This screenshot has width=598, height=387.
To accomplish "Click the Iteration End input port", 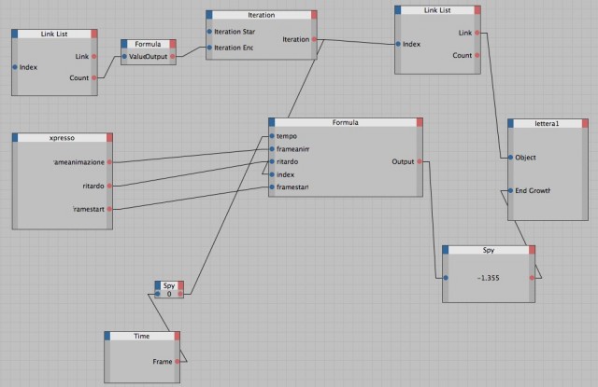I will [209, 48].
